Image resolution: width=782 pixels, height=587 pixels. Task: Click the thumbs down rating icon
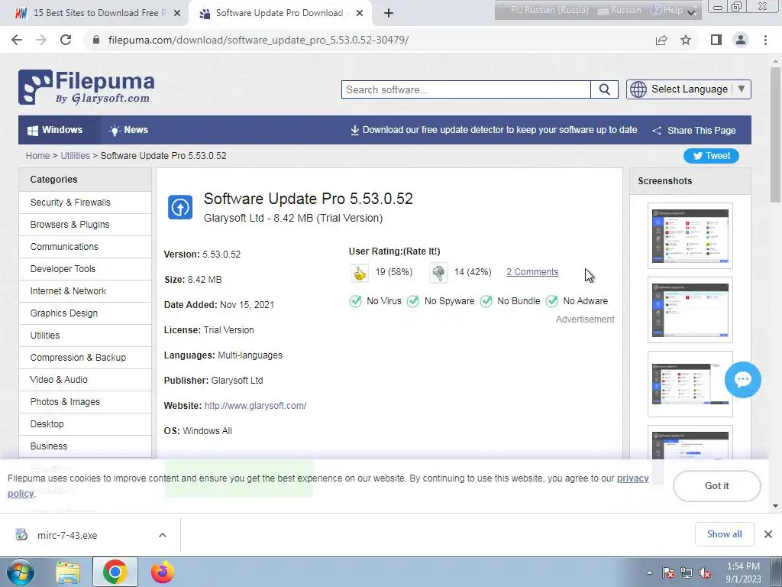point(438,273)
